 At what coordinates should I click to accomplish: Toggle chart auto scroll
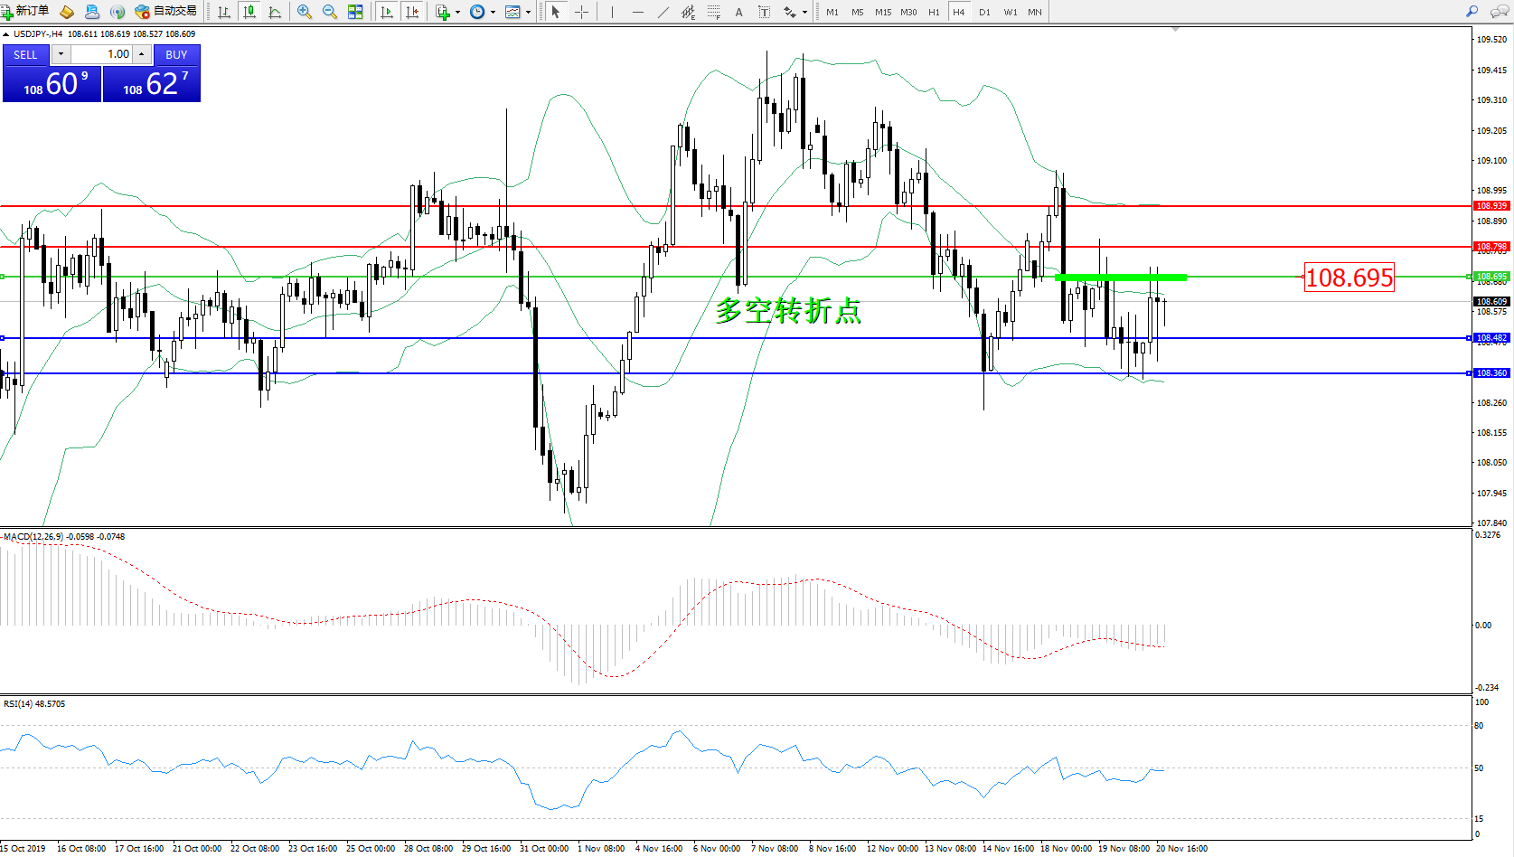point(387,12)
